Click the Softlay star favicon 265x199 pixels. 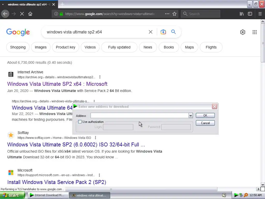pyautogui.click(x=11, y=135)
